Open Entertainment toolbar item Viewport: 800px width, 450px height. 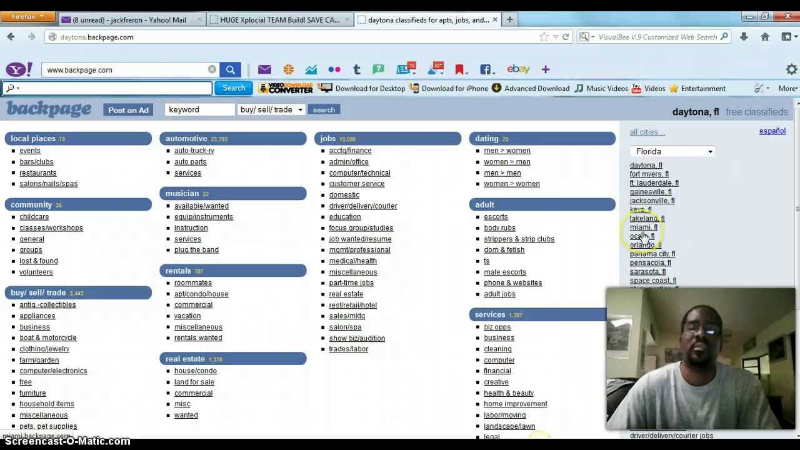click(697, 88)
